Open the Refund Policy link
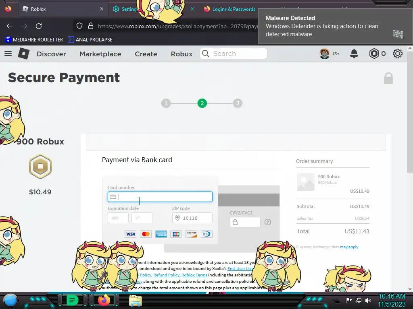Viewport: 413px width, 309px height. tap(166, 275)
